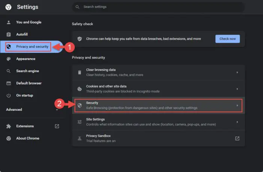The image size is (263, 172).
Task: Click the Search settings input field
Action: coord(158,7)
